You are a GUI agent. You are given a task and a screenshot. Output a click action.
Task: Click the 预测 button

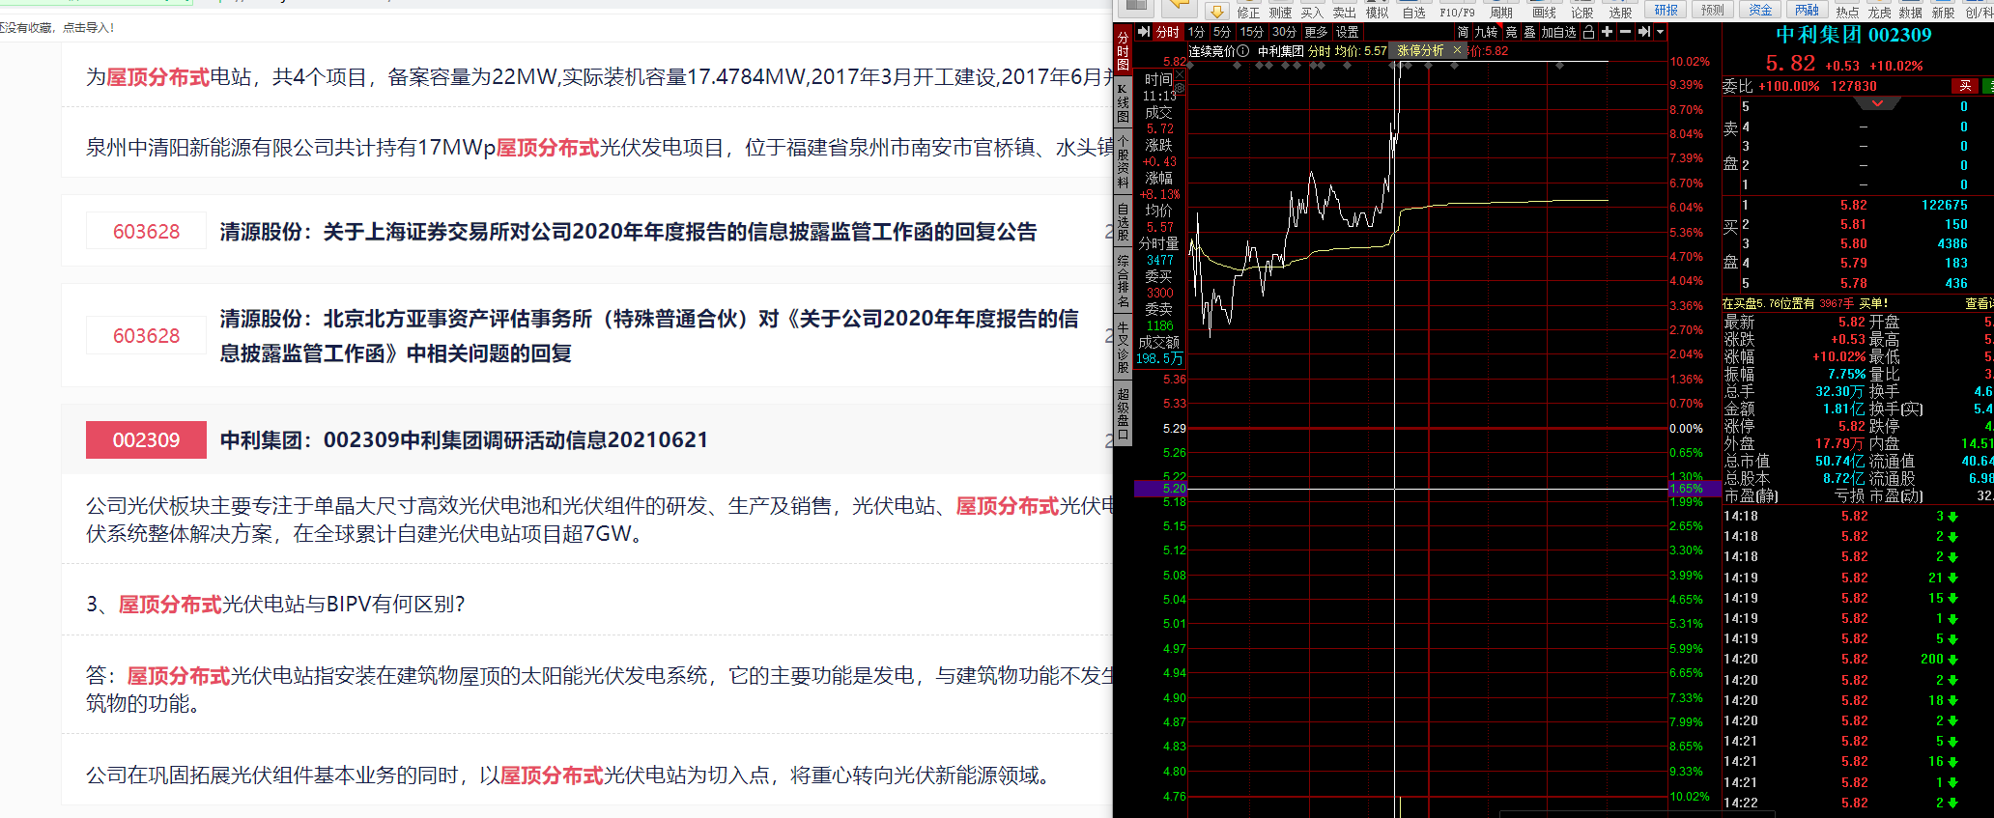point(1713,10)
